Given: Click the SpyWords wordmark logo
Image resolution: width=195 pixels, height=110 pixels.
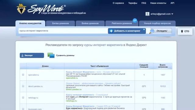Looking at the screenshot, I should [47, 9].
